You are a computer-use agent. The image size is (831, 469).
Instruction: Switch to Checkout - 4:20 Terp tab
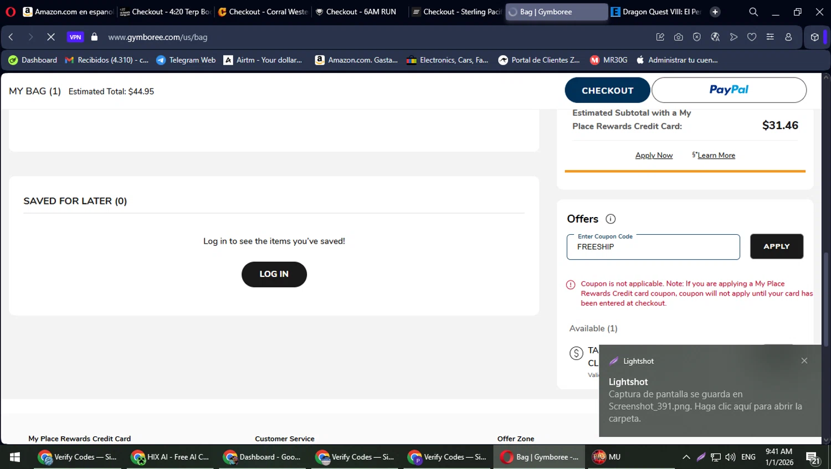point(165,12)
